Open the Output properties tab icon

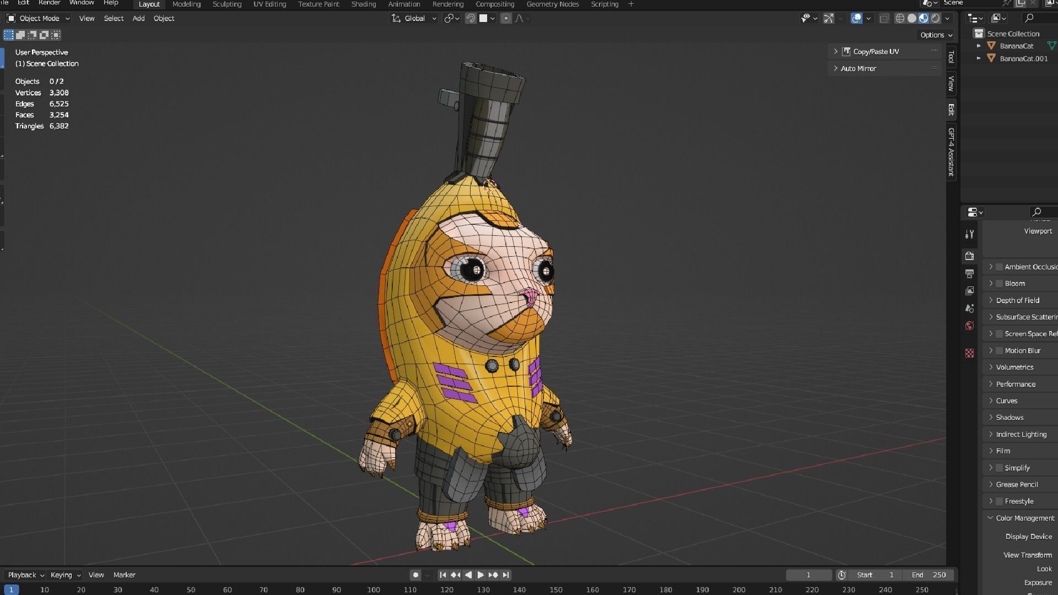coord(969,273)
